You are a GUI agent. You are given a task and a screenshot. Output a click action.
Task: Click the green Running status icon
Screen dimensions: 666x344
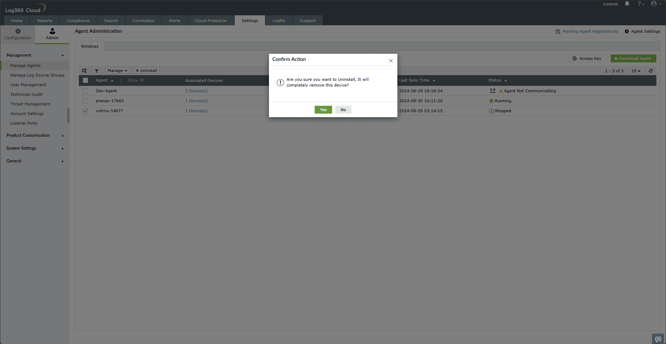(x=491, y=101)
